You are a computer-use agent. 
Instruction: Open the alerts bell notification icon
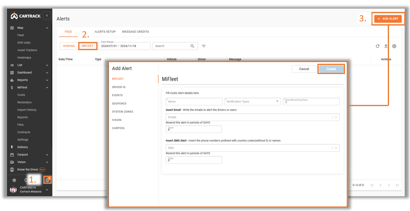47,180
